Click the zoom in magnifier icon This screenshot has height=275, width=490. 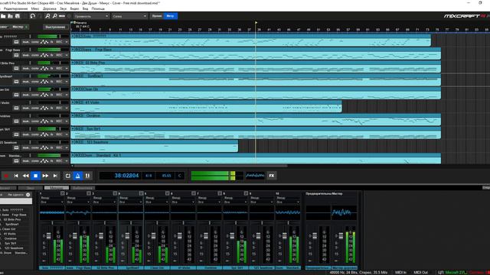click(47, 16)
